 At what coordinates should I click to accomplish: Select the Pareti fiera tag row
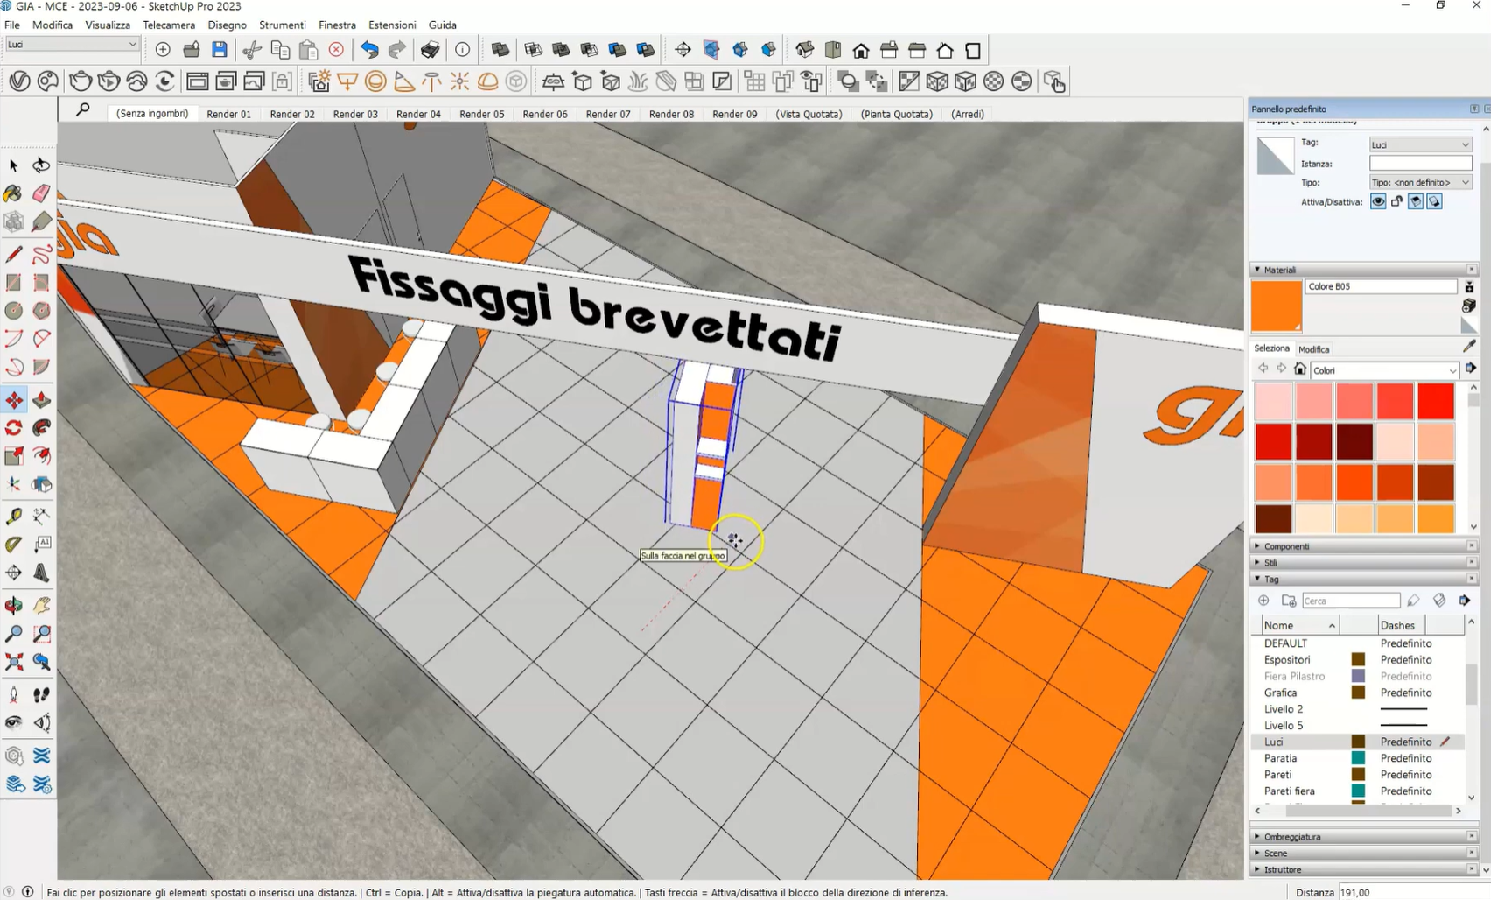[x=1289, y=791]
